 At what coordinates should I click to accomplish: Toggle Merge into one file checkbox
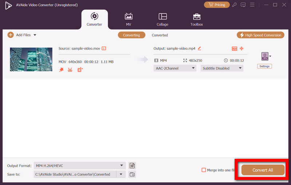point(204,170)
